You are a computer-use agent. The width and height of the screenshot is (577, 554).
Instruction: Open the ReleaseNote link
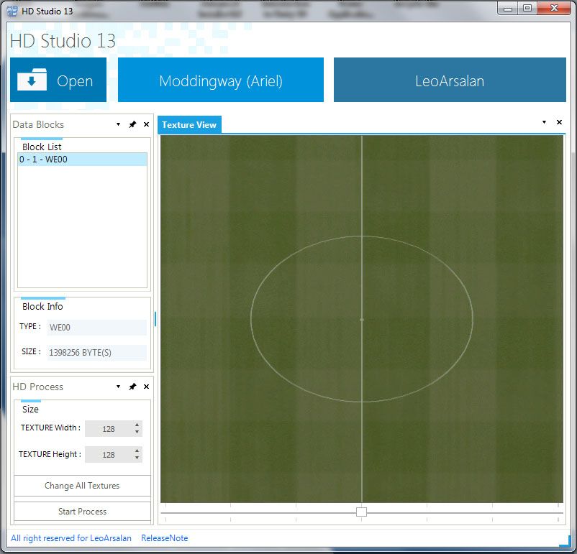click(x=164, y=538)
